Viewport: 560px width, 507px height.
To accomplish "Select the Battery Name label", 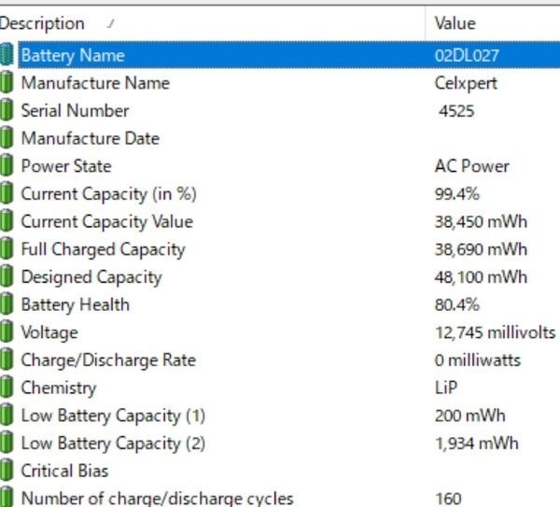I will coord(73,55).
